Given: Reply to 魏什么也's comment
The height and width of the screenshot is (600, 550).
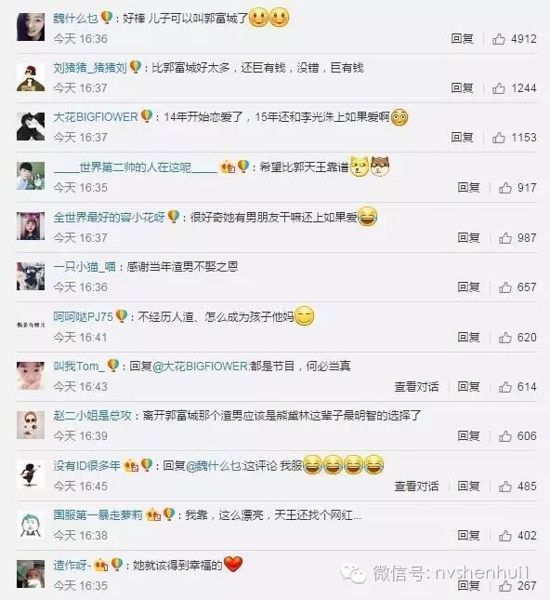Looking at the screenshot, I should [462, 39].
